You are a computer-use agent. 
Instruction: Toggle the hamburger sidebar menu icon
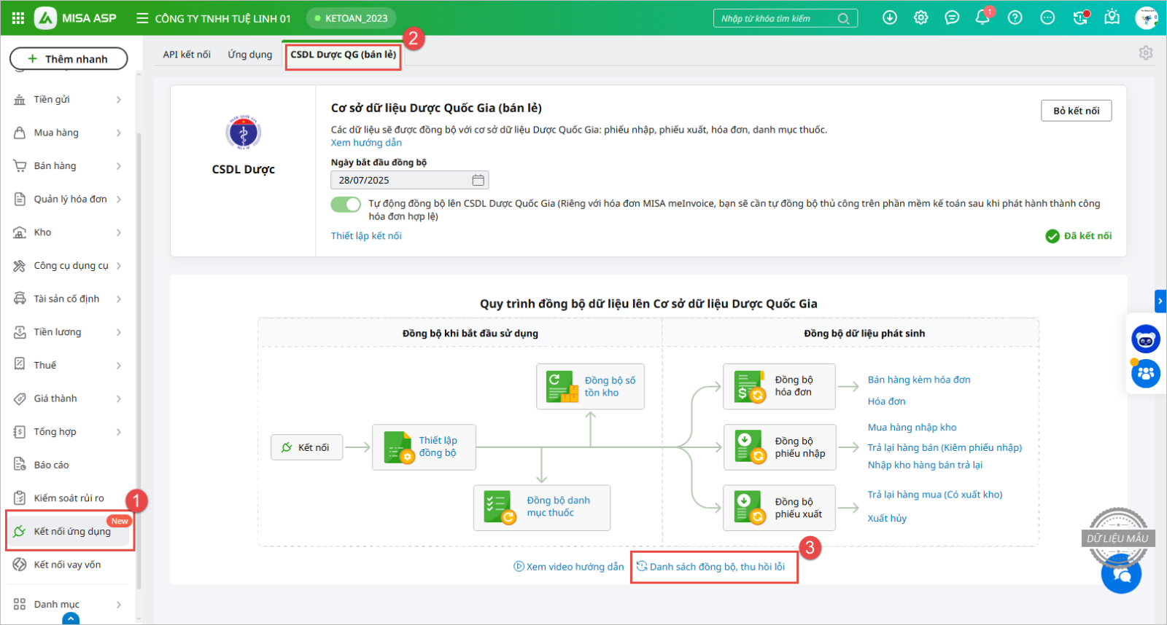(142, 18)
